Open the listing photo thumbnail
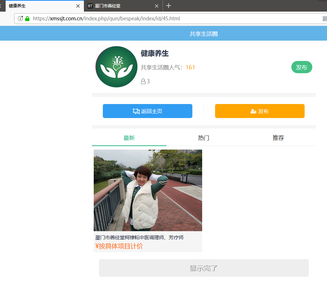 point(148,190)
